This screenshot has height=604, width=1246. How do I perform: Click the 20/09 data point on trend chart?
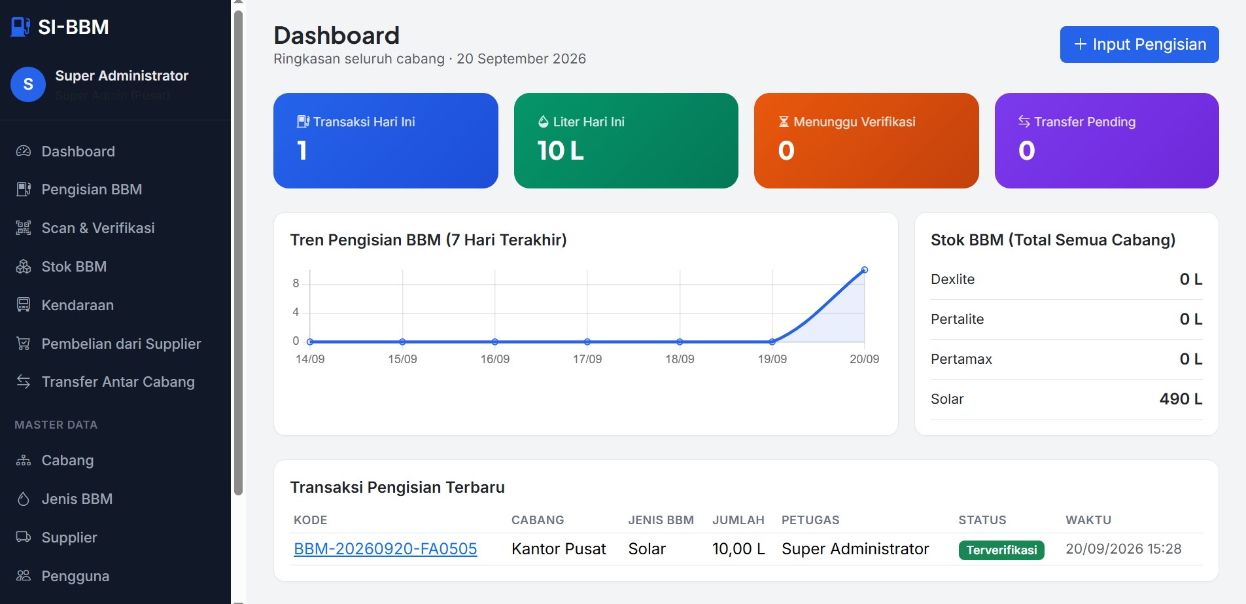pyautogui.click(x=865, y=270)
